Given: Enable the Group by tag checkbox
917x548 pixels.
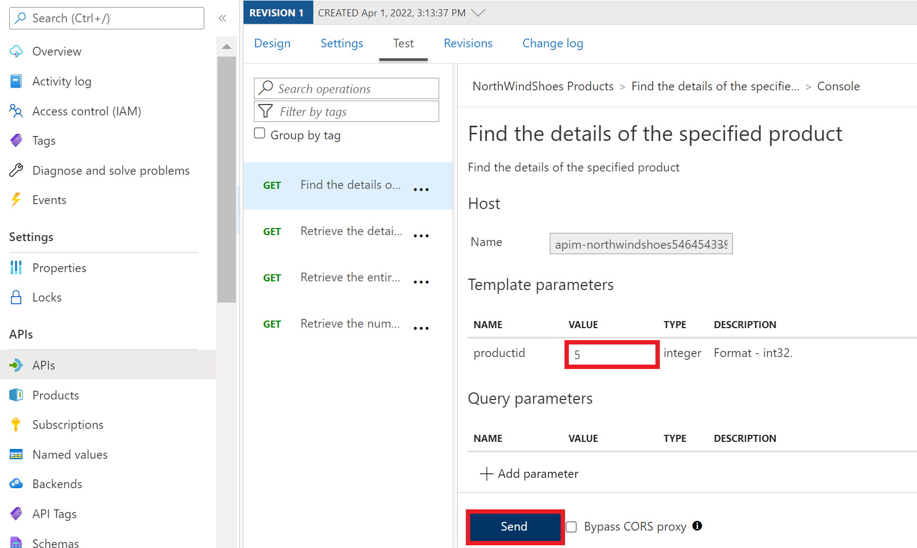Looking at the screenshot, I should click(x=260, y=133).
